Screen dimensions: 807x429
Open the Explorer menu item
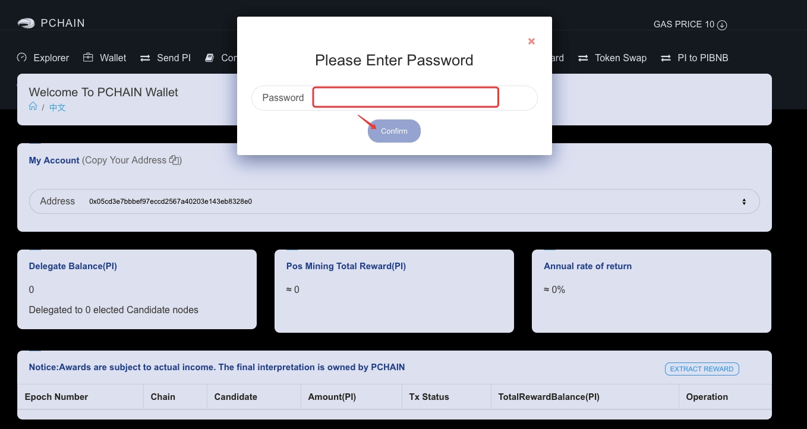click(51, 58)
